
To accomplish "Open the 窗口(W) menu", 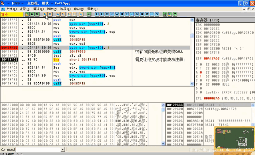I will pos(79,9).
